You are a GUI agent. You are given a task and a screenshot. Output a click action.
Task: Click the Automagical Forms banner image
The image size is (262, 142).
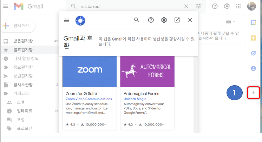148,72
